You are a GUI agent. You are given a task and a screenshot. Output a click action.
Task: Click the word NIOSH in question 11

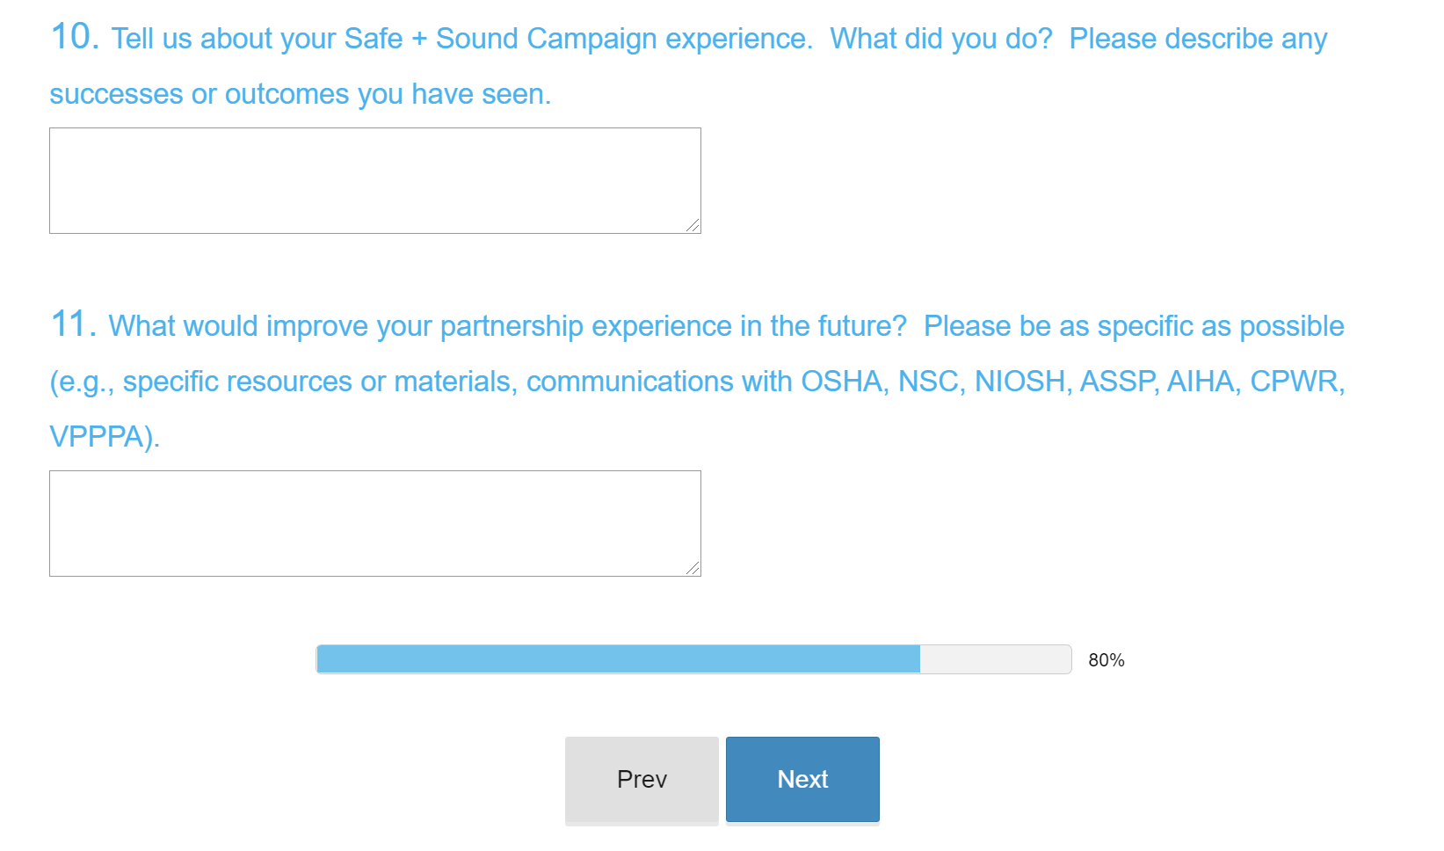point(1020,382)
